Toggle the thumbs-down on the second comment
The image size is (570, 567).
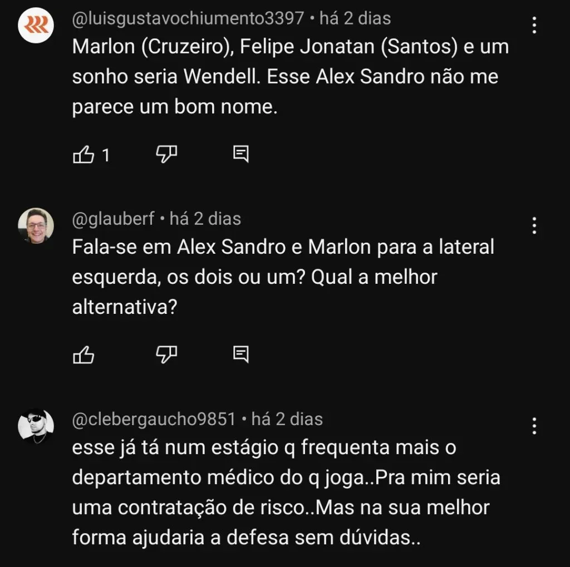(166, 353)
